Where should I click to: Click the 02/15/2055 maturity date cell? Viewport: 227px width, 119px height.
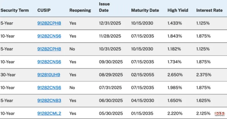[142, 75]
